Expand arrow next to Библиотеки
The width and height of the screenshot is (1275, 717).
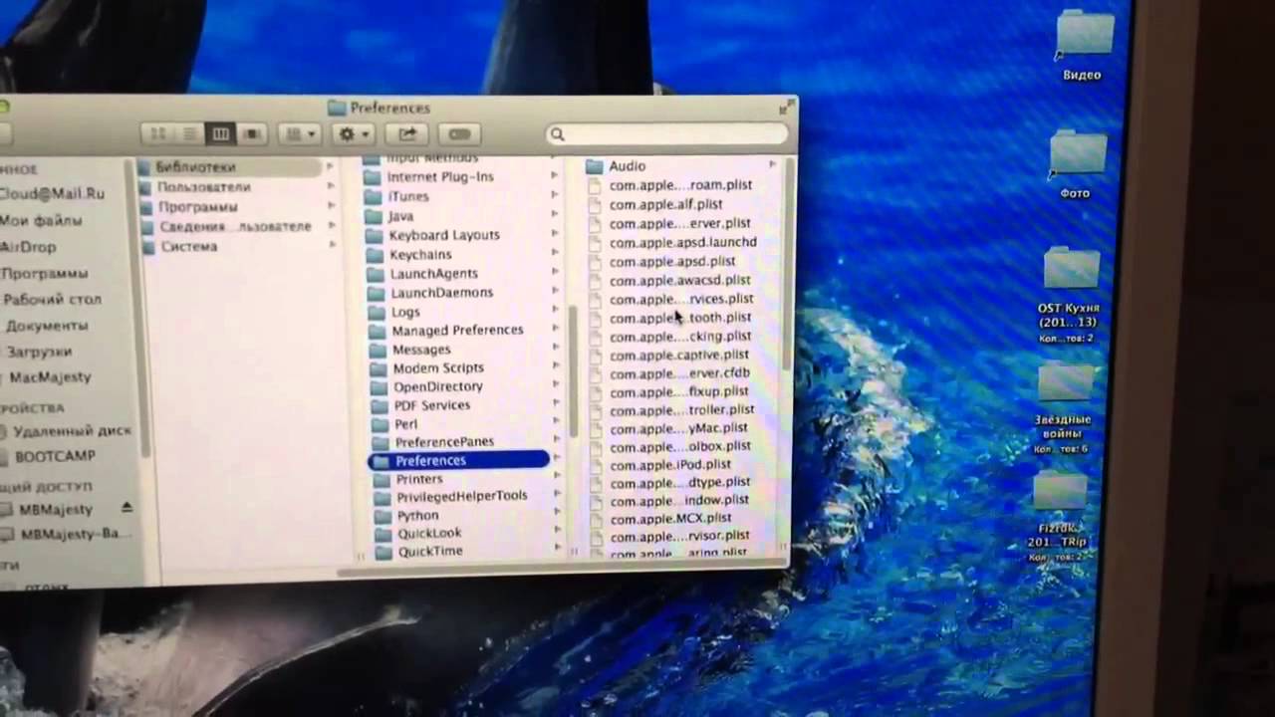tap(330, 166)
